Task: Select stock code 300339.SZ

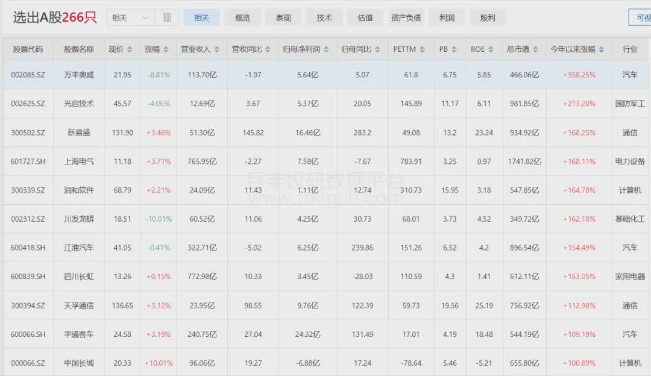Action: (x=28, y=190)
